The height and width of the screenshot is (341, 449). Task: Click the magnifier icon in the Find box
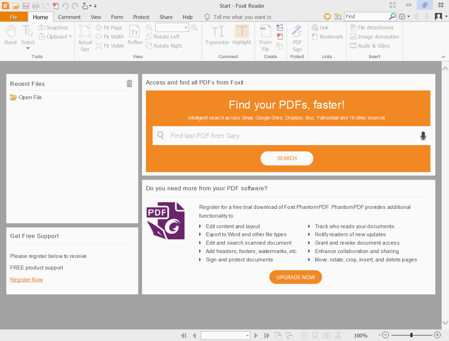(x=393, y=16)
